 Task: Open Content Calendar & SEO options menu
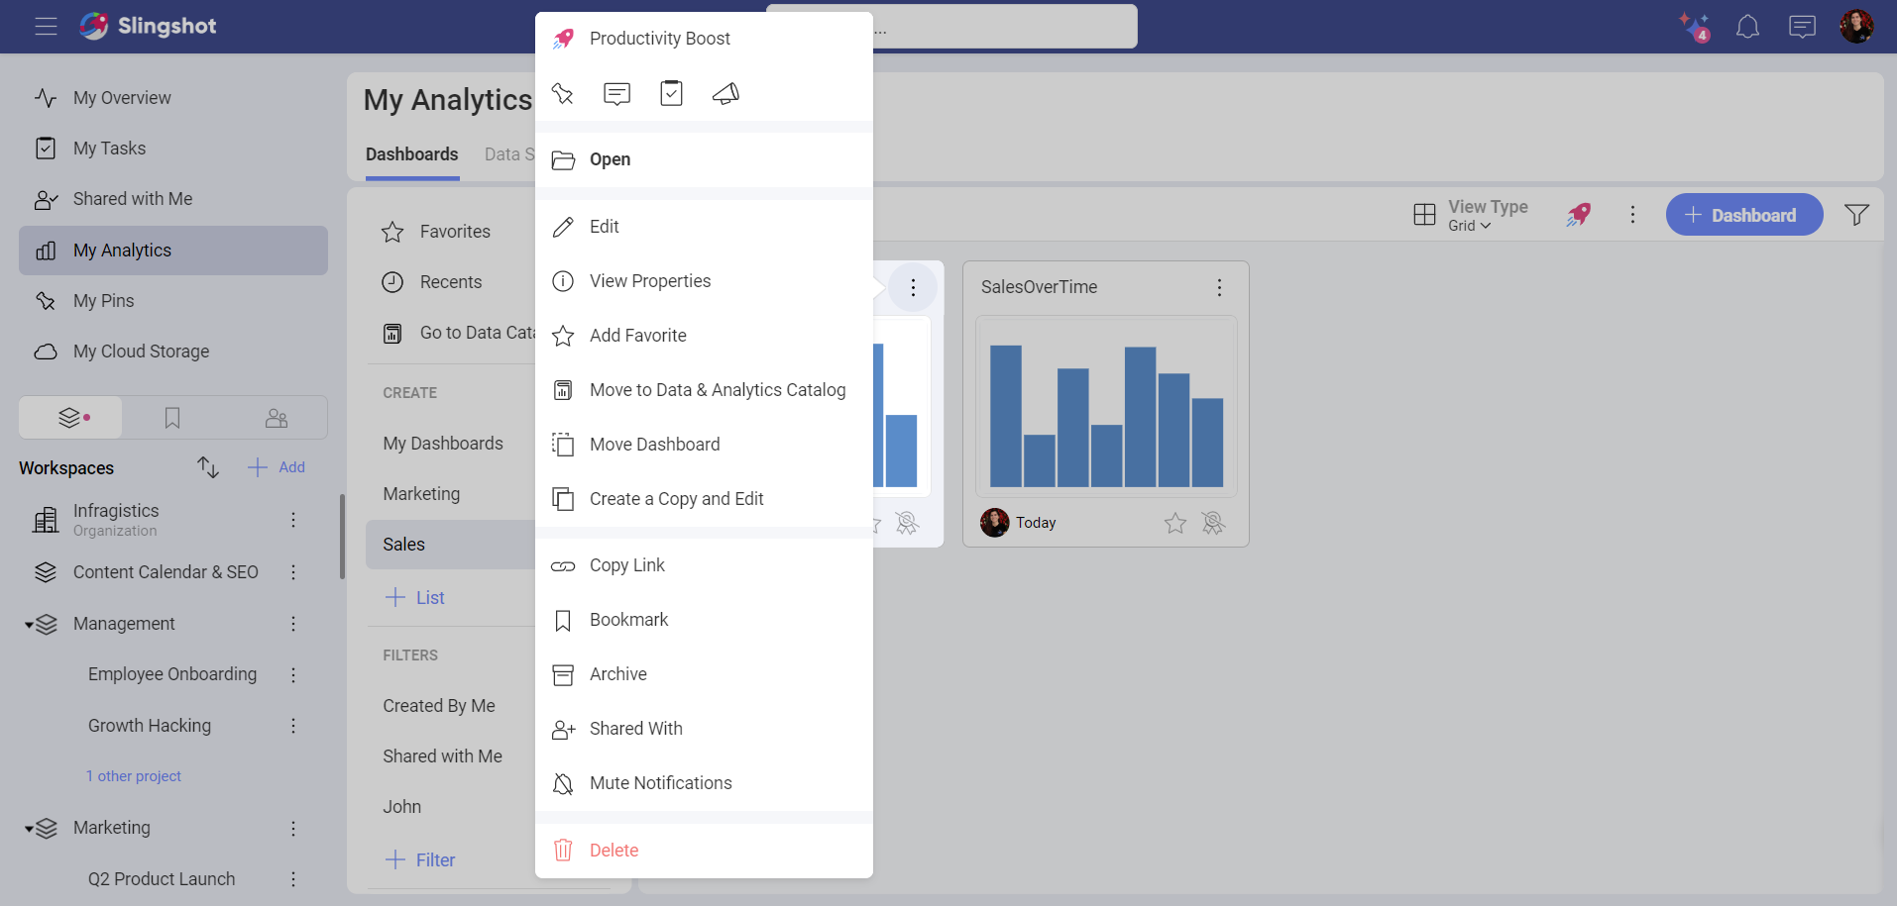coord(293,572)
